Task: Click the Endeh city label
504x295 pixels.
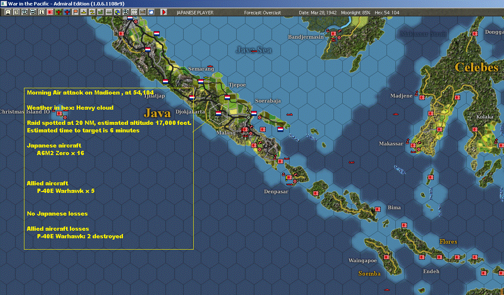Action: click(431, 271)
